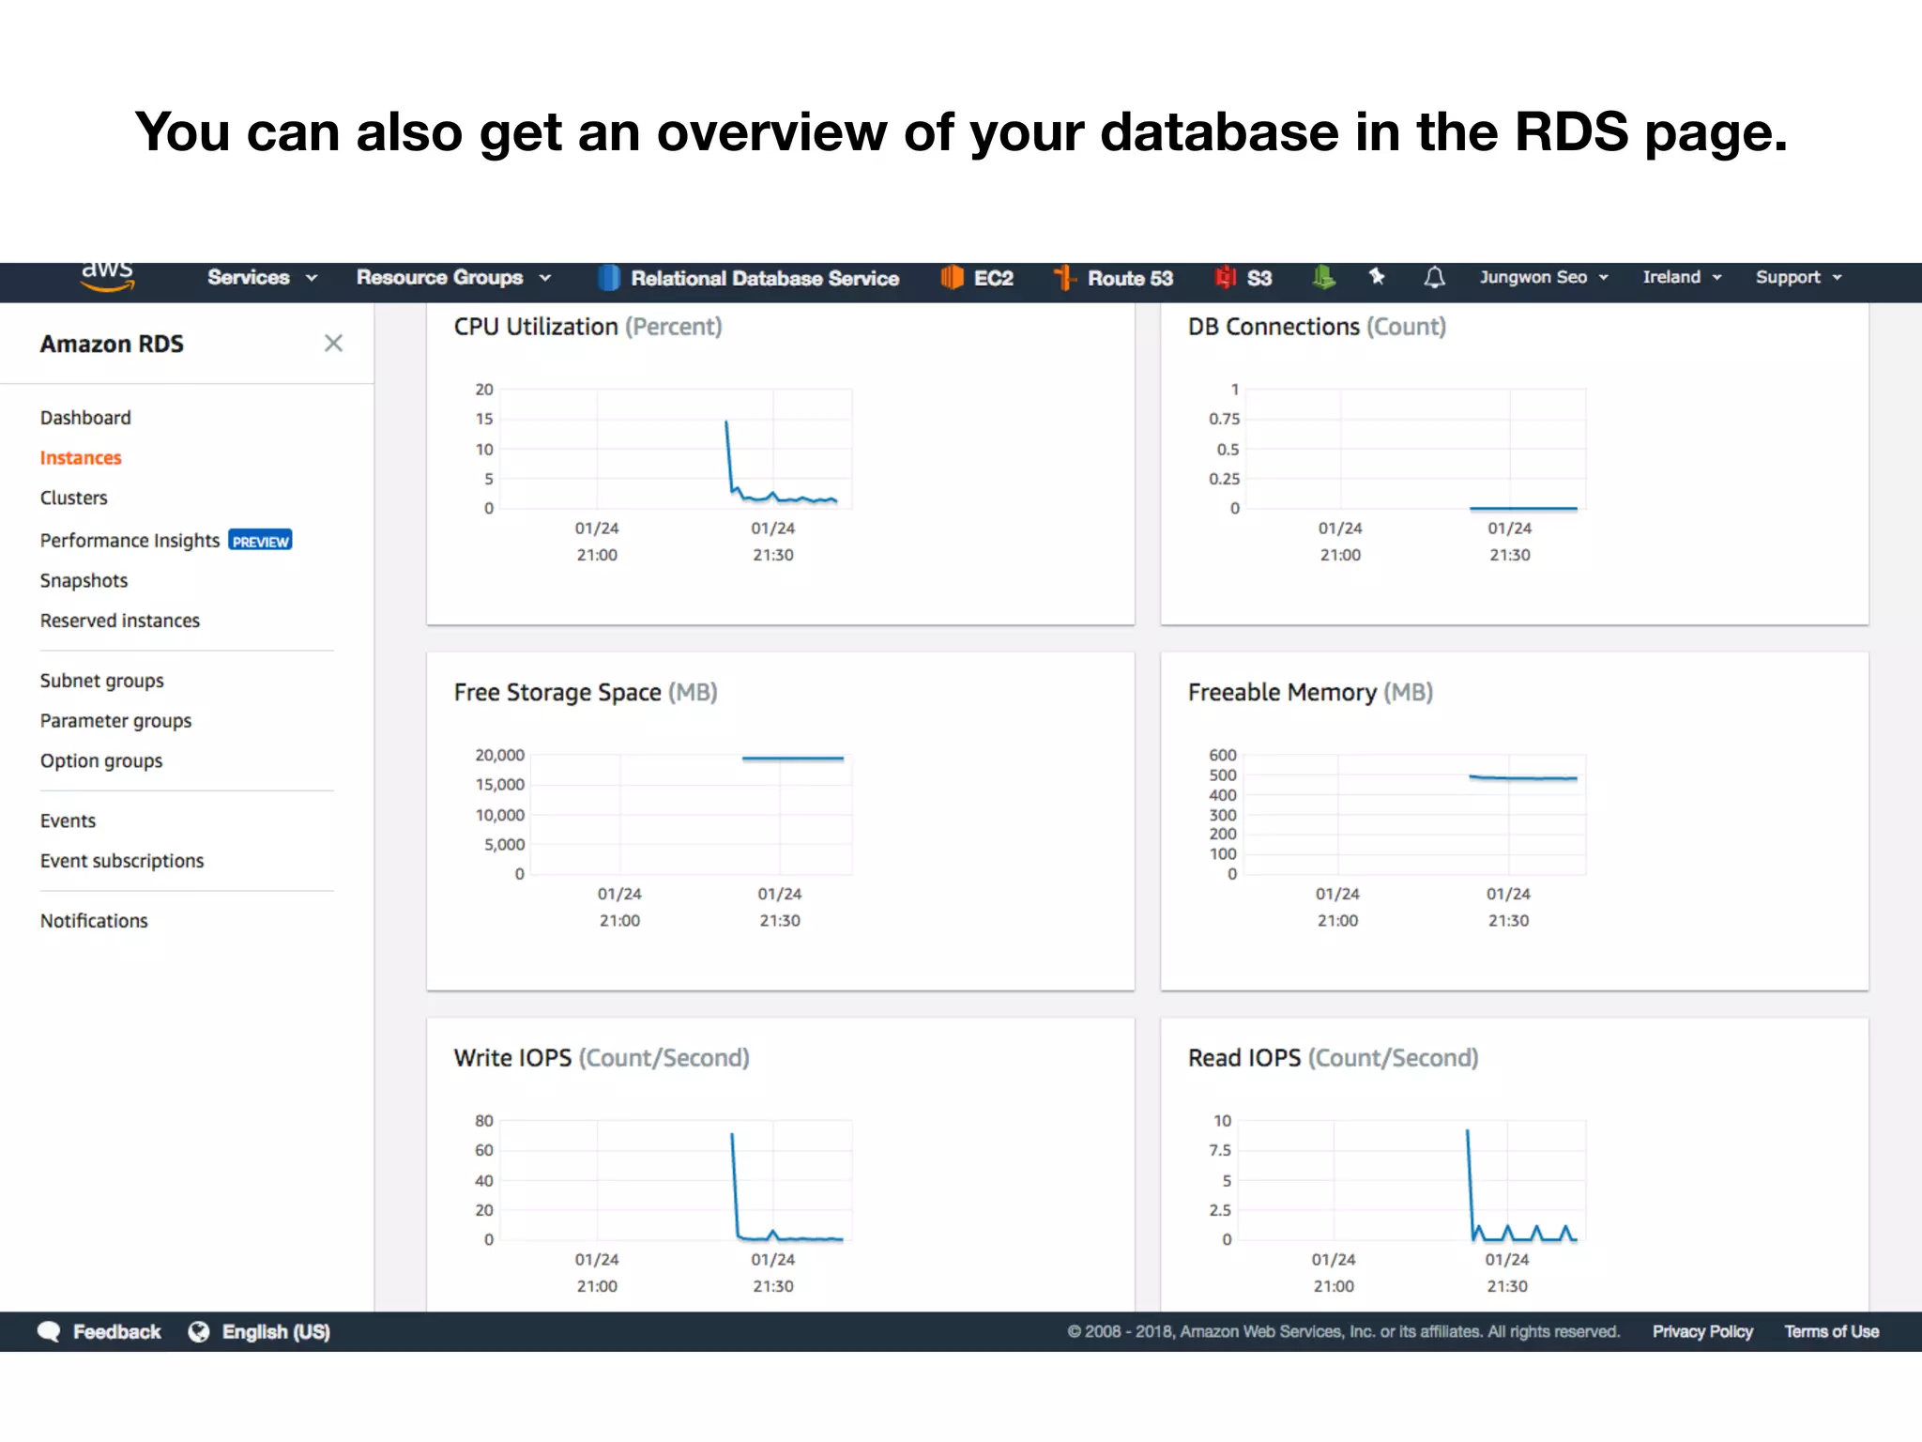This screenshot has width=1922, height=1442.
Task: Open Reserved instances in the sidebar
Action: pos(119,621)
